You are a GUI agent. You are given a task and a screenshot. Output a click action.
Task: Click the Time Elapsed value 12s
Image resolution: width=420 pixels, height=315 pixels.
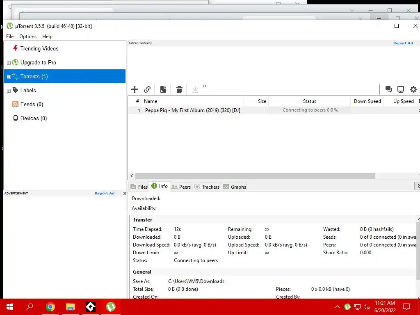tap(177, 229)
